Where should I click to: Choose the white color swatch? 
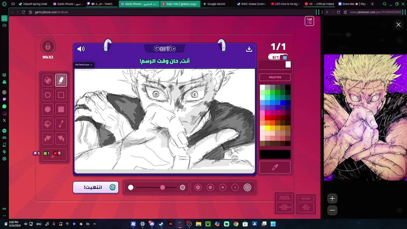click(262, 87)
